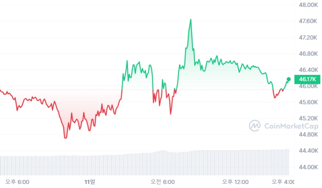
Task: Select the 46.17K current price tag
Action: [307, 79]
